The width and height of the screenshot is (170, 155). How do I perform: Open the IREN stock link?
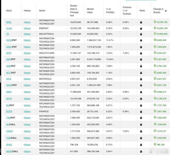pos(9,92)
